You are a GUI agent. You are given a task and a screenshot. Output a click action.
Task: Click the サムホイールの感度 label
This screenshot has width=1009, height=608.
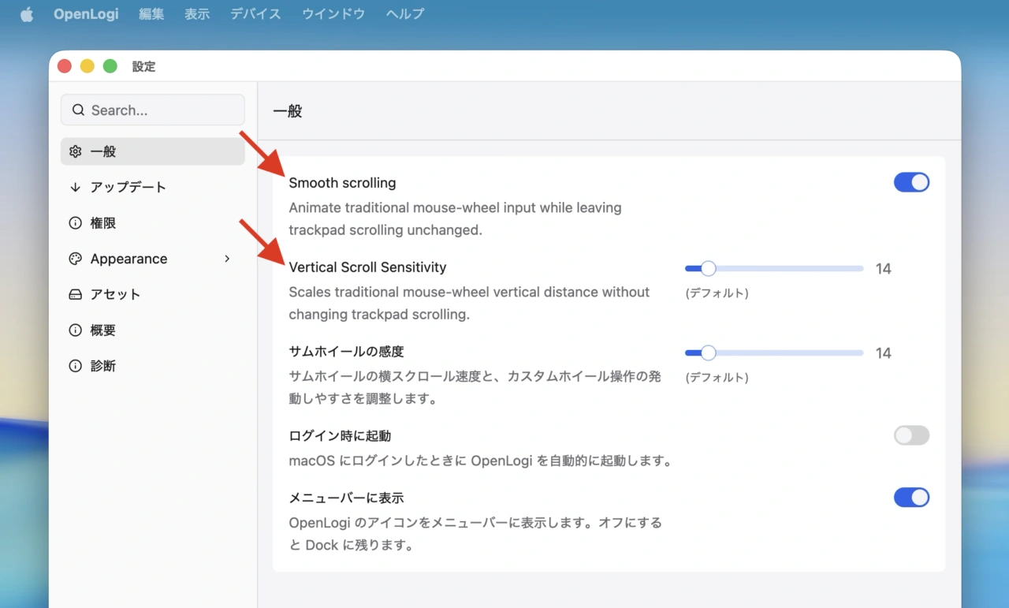(346, 352)
